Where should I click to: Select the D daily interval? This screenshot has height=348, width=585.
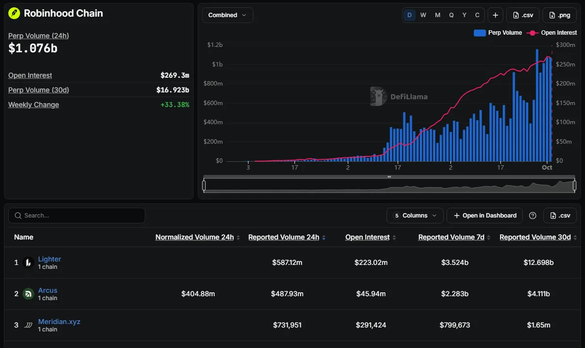tap(409, 15)
